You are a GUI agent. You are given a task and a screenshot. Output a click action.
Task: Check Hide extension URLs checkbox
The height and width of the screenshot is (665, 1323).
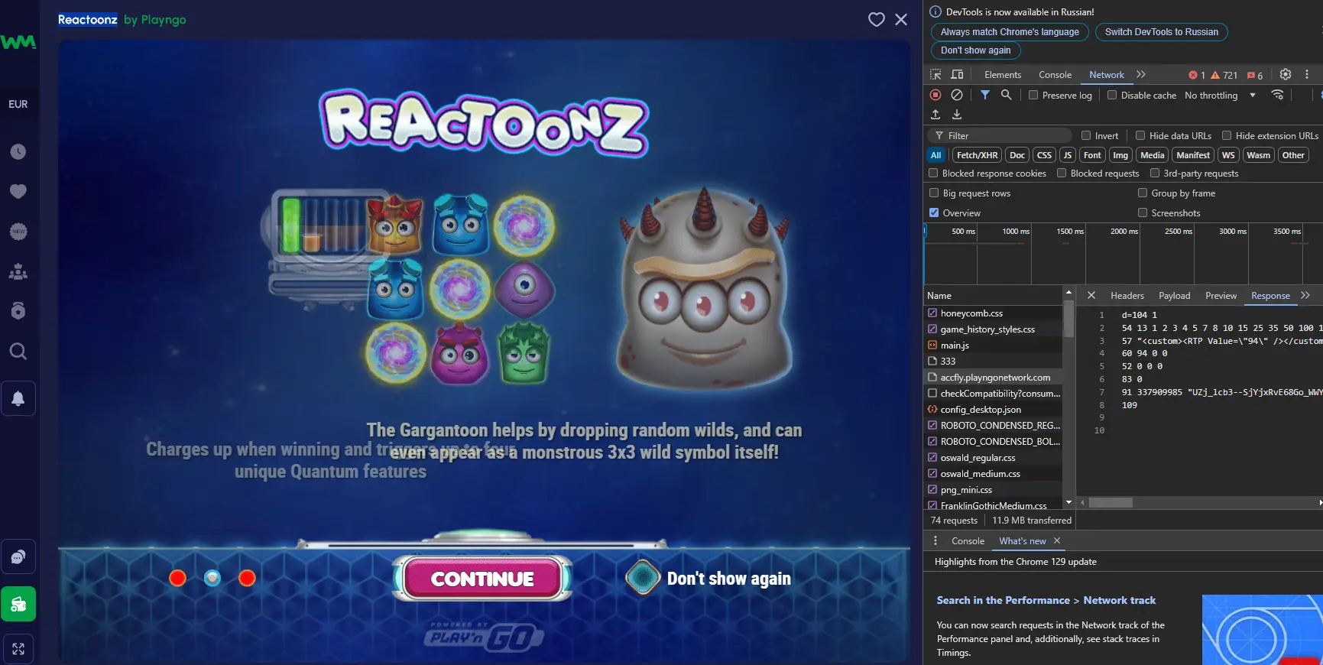[1227, 136]
